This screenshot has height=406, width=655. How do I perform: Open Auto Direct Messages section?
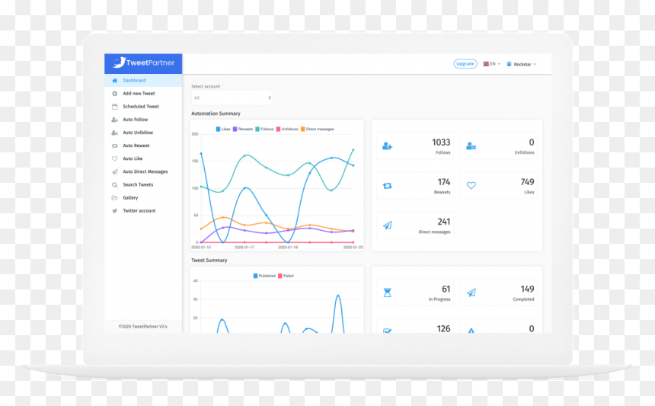pyautogui.click(x=143, y=171)
